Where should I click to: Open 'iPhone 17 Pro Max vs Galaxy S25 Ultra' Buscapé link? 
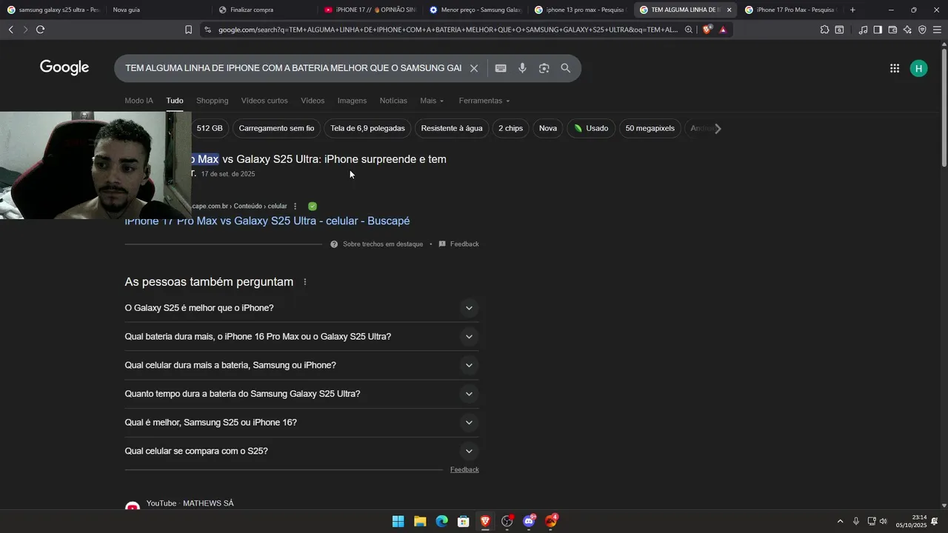267,221
